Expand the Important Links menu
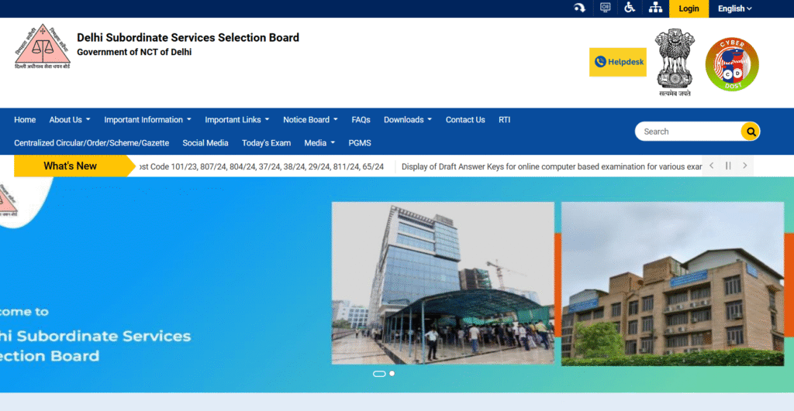Image resolution: width=794 pixels, height=411 pixels. point(237,120)
